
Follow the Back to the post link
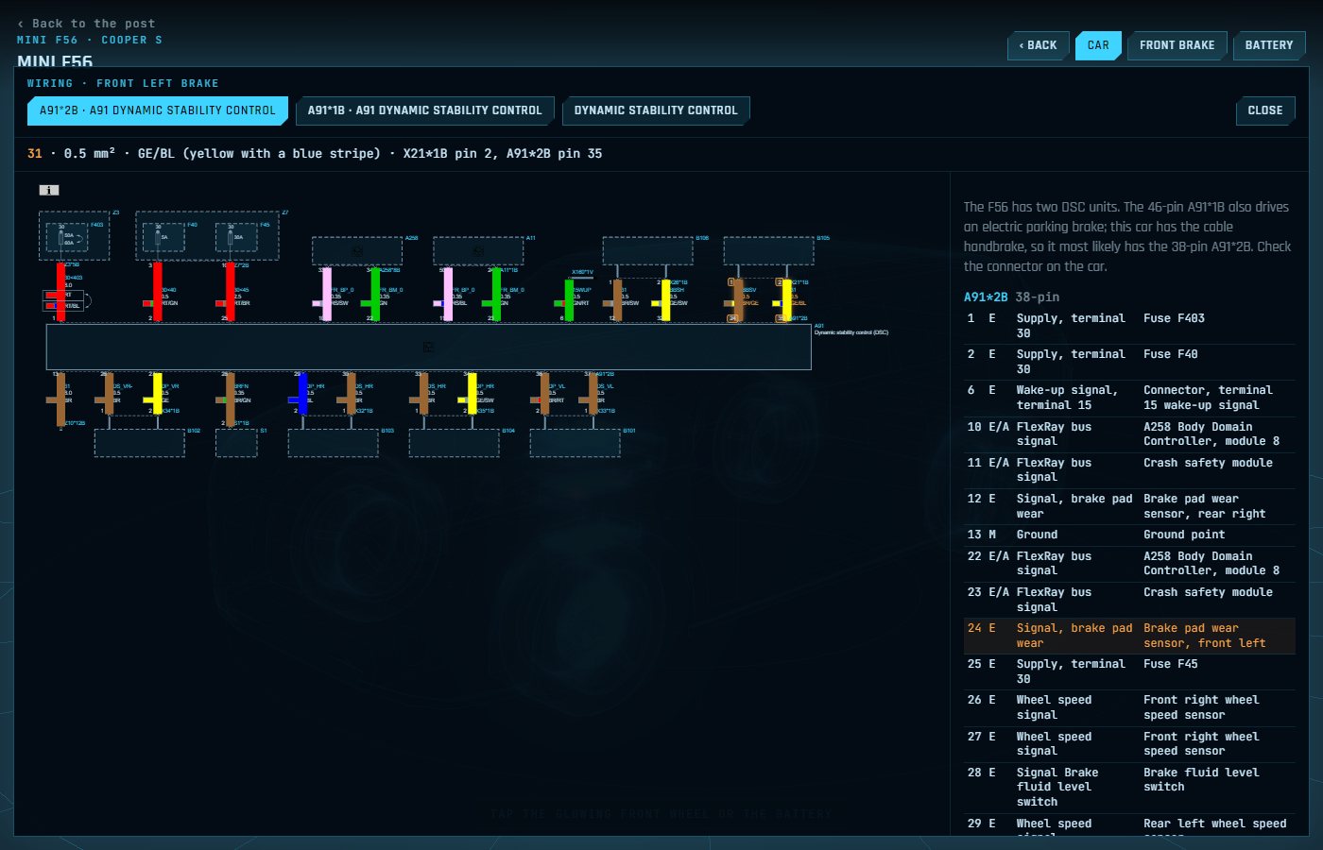click(86, 24)
